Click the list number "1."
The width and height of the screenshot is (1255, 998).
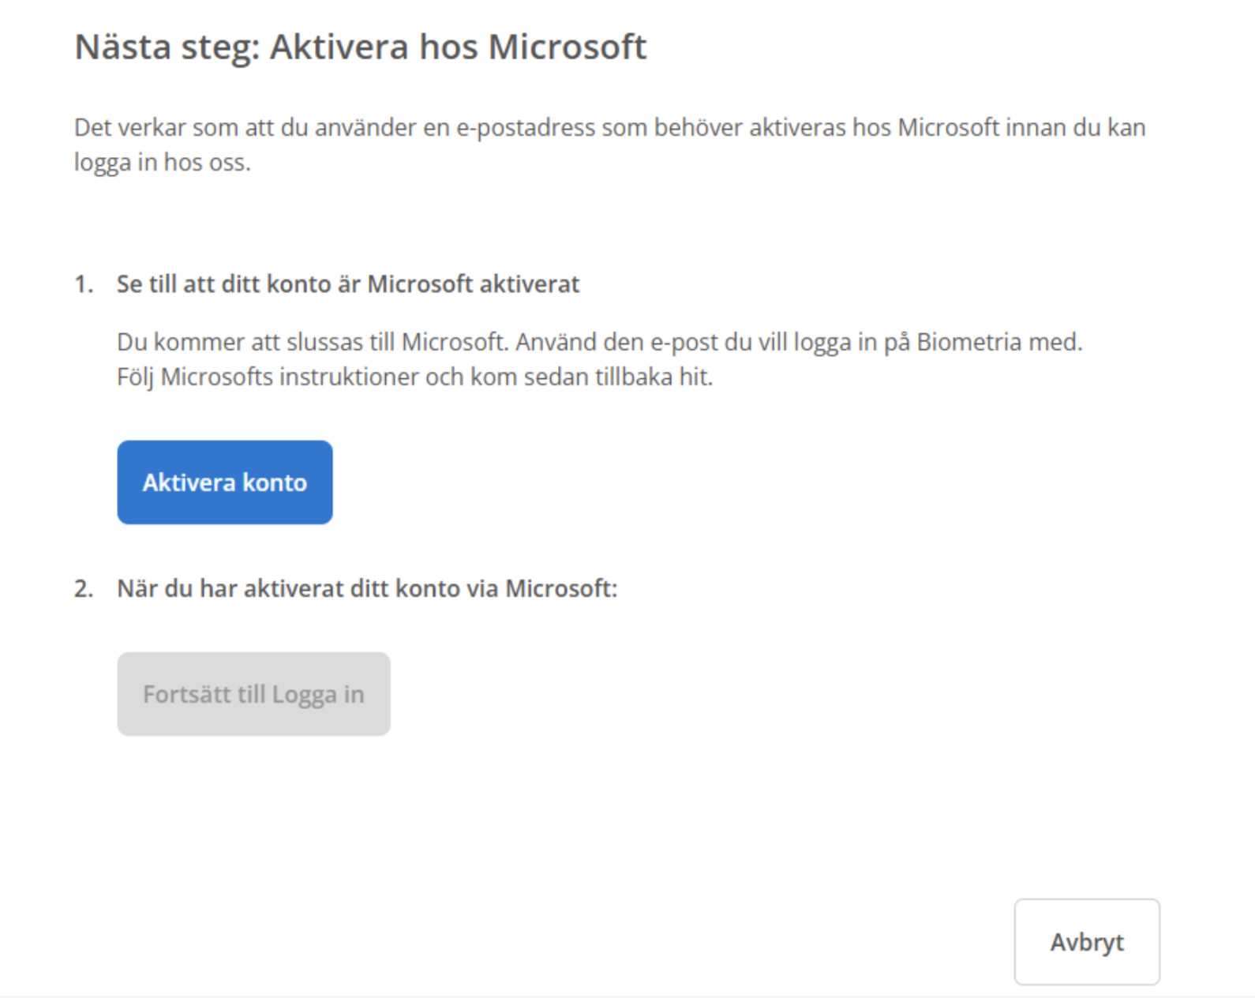pyautogui.click(x=84, y=284)
